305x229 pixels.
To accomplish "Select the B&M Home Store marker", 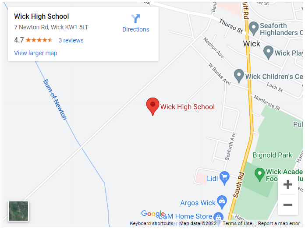I will pyautogui.click(x=218, y=217).
